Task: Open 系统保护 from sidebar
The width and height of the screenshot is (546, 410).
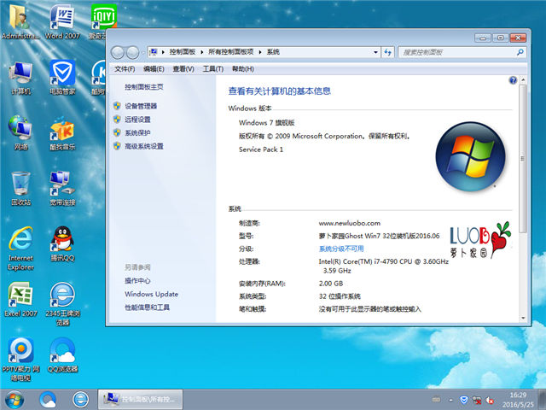Action: pyautogui.click(x=137, y=133)
